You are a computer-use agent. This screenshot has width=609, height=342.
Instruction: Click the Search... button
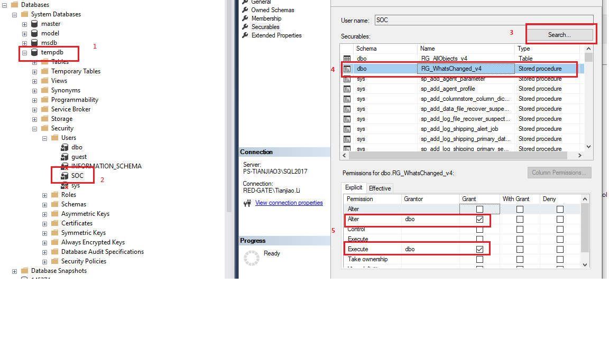(x=559, y=34)
